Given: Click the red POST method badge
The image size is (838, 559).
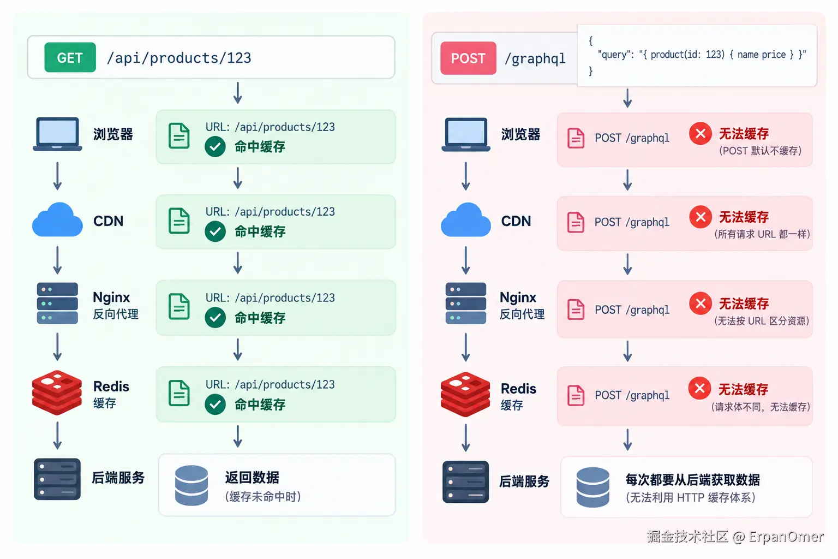Looking at the screenshot, I should [468, 58].
